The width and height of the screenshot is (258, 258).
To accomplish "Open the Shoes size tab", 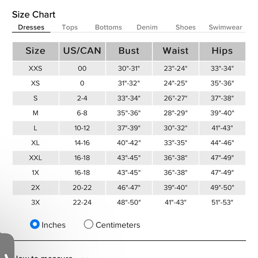I will point(186,27).
